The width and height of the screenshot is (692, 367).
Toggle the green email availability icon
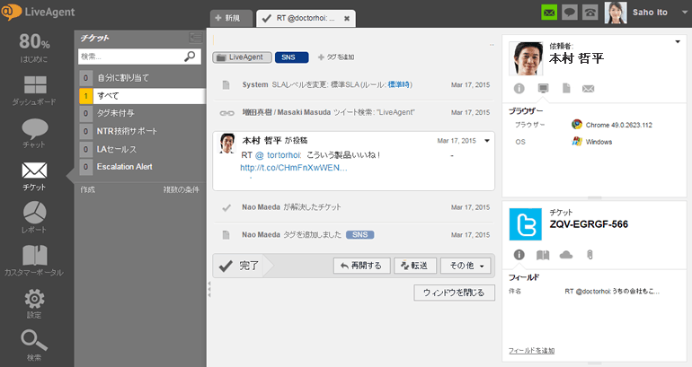(x=549, y=13)
